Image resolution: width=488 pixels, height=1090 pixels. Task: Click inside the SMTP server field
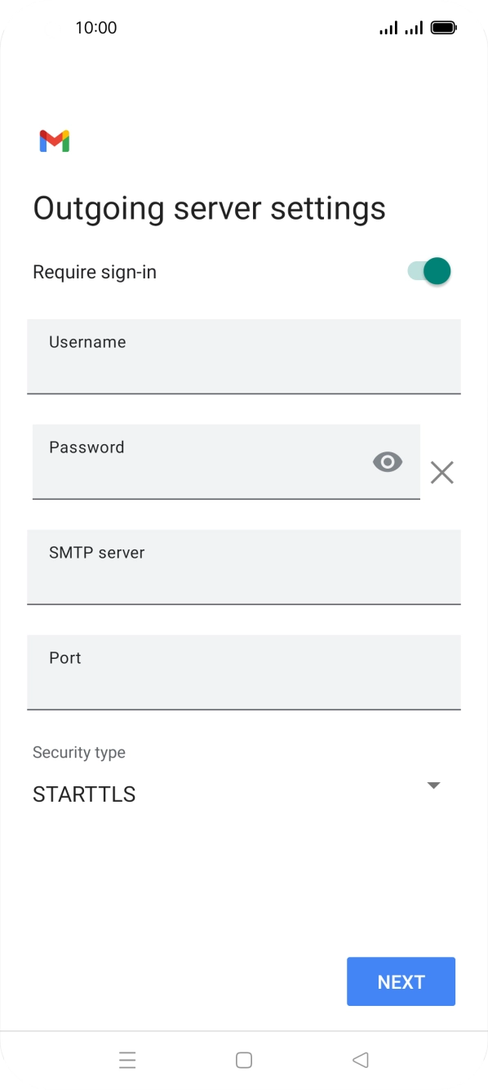[243, 567]
